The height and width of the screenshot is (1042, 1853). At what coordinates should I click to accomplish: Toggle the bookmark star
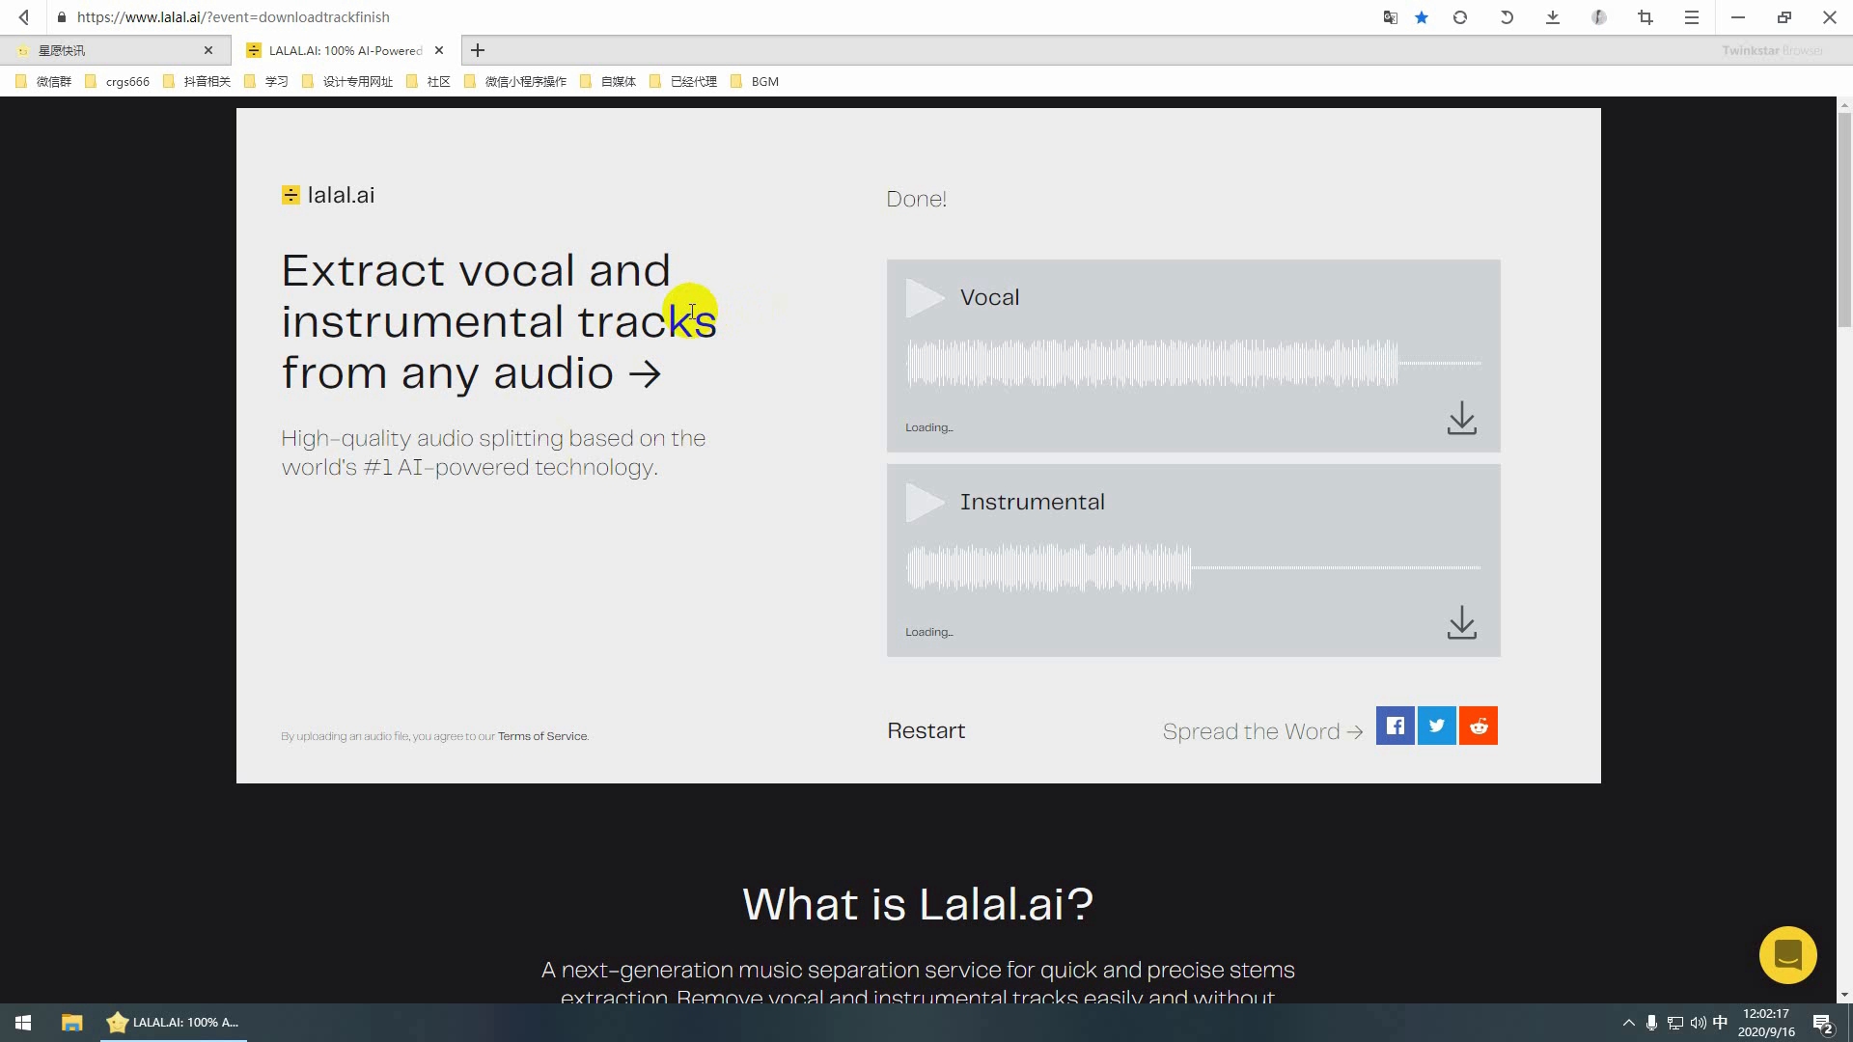coord(1422,17)
